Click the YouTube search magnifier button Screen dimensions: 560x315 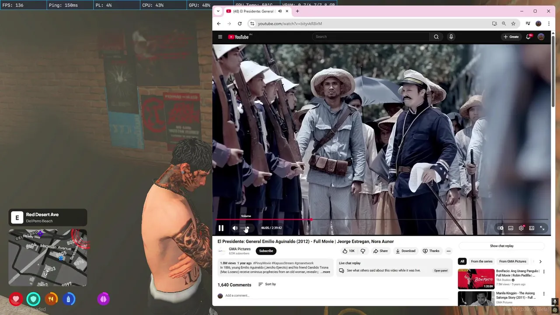(x=436, y=37)
